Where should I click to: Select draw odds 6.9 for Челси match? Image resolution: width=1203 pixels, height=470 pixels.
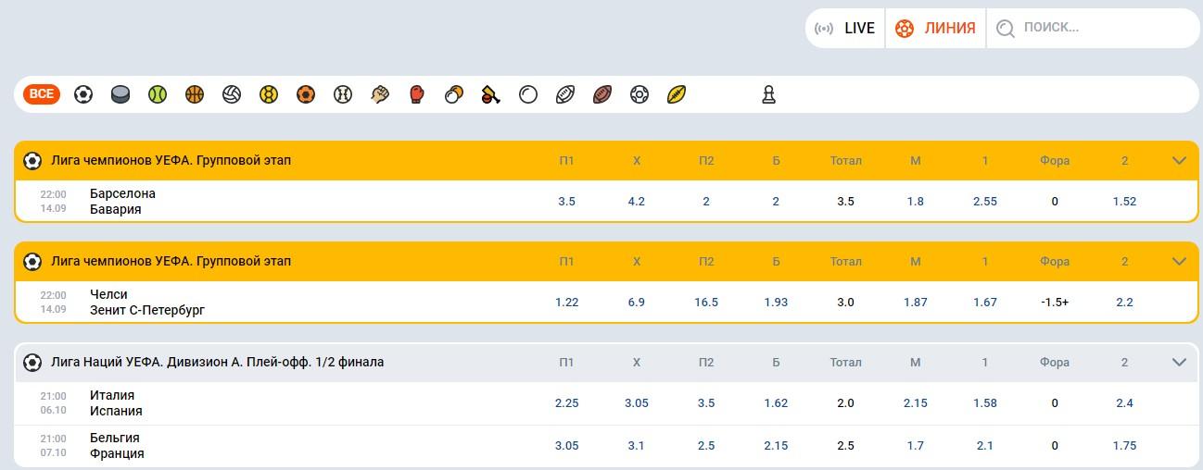point(637,302)
